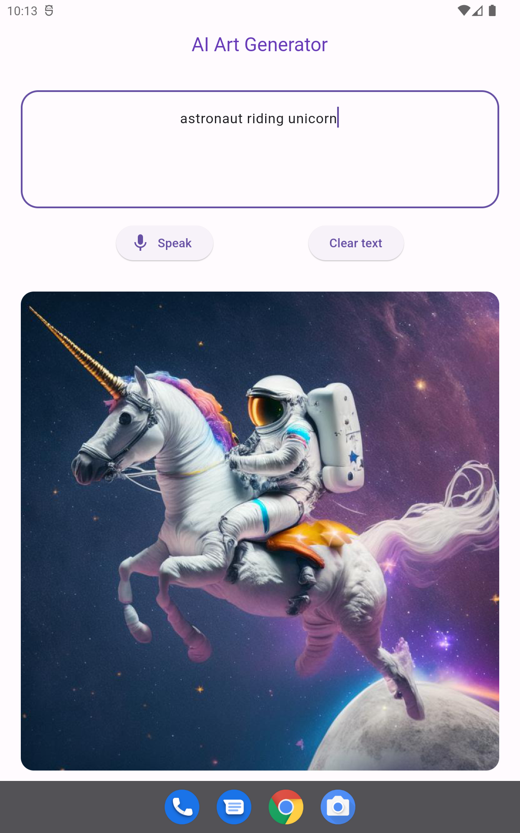Tap the unicorn's flowing white tail
The image size is (520, 833).
(x=438, y=521)
